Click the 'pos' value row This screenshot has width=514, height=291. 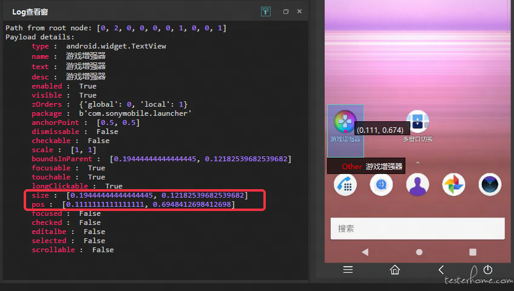tap(133, 204)
